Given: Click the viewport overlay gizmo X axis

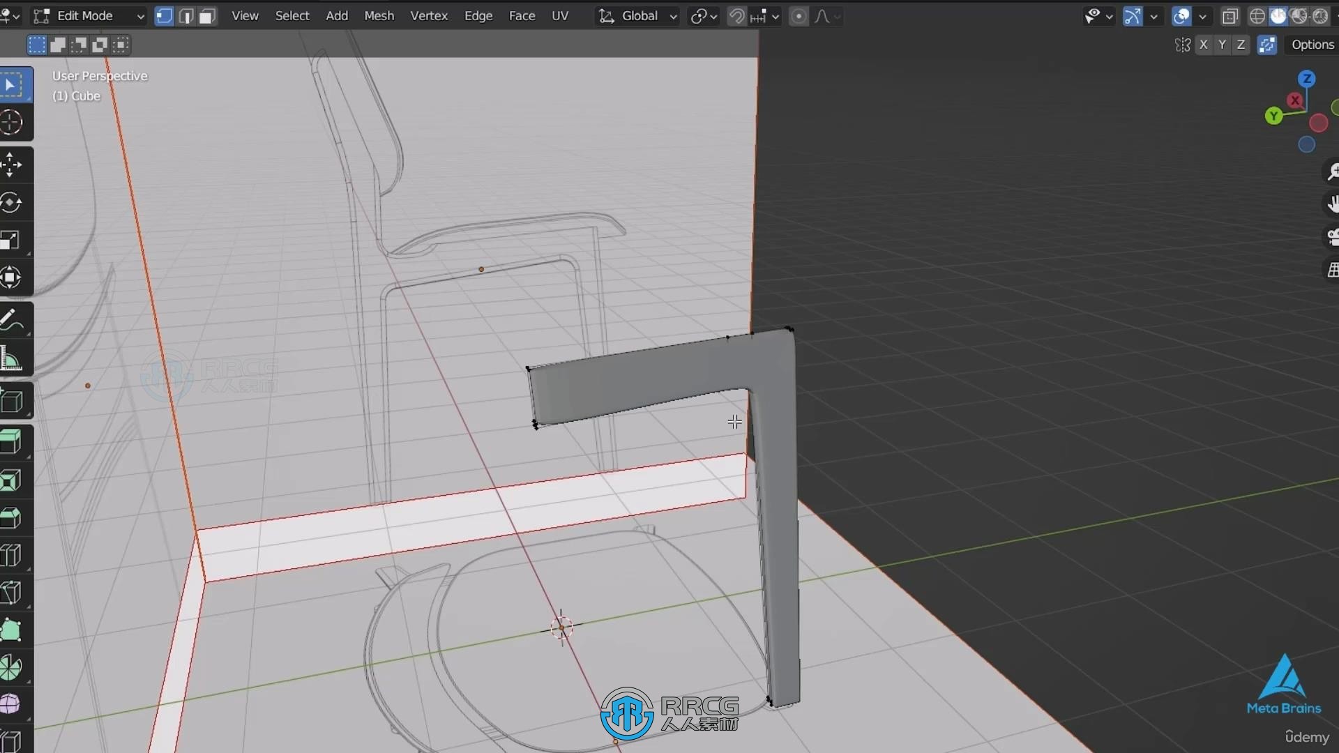Looking at the screenshot, I should coord(1294,99).
